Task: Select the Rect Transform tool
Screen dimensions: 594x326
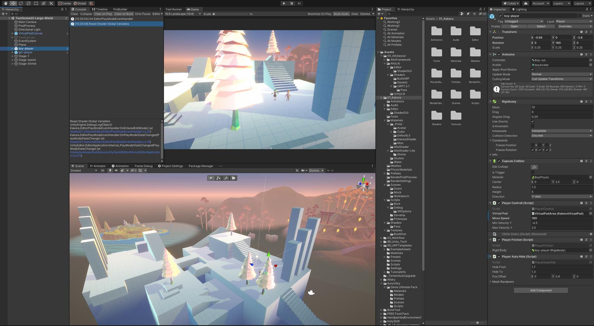Action: tap(36, 3)
